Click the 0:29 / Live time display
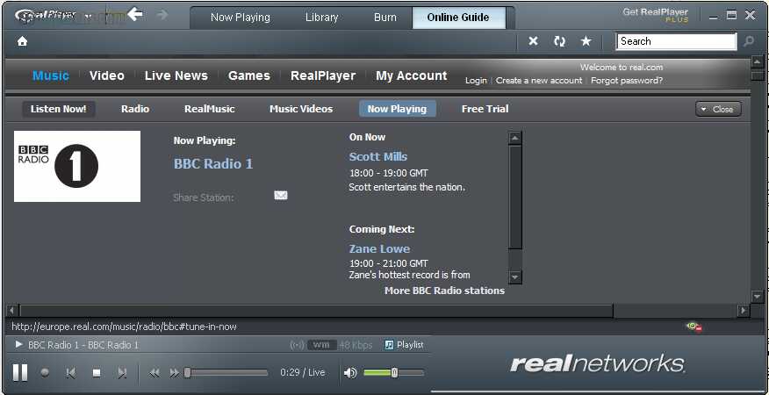The image size is (769, 395). click(303, 372)
